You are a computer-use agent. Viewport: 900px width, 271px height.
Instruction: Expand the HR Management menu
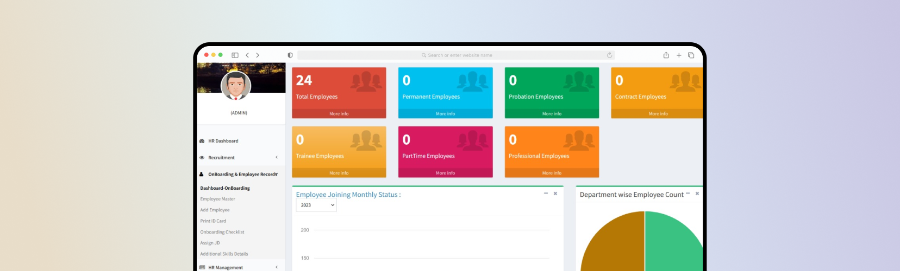[x=239, y=267]
